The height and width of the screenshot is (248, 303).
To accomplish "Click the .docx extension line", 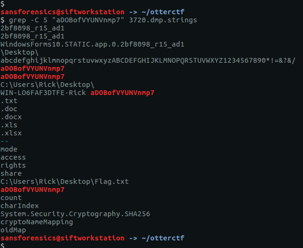I will [x=11, y=117].
